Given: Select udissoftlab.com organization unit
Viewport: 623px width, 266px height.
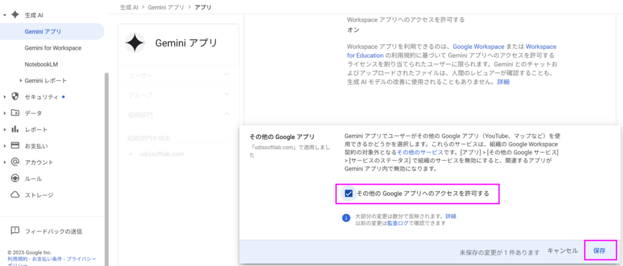Looking at the screenshot, I should click(x=162, y=154).
